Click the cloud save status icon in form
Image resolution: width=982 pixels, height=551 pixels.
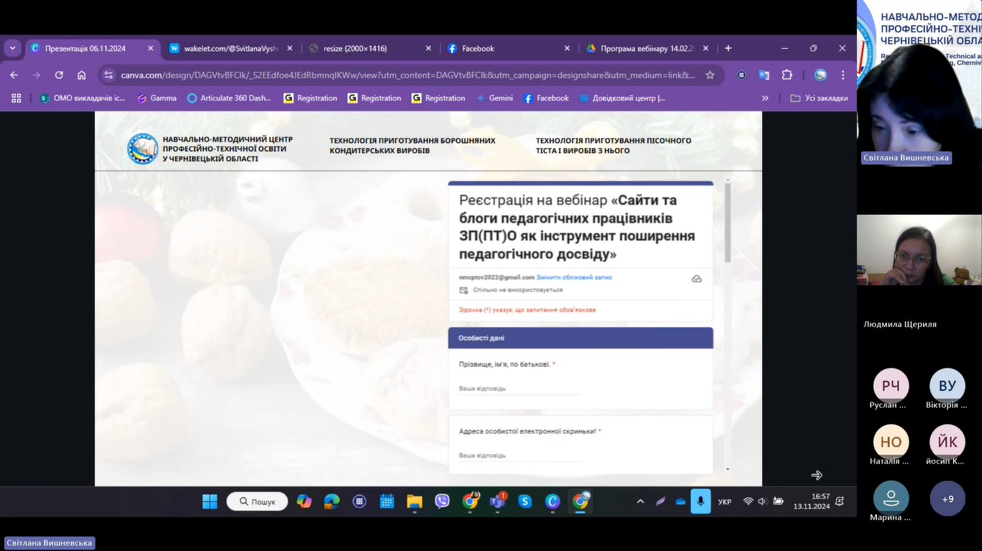coord(696,279)
